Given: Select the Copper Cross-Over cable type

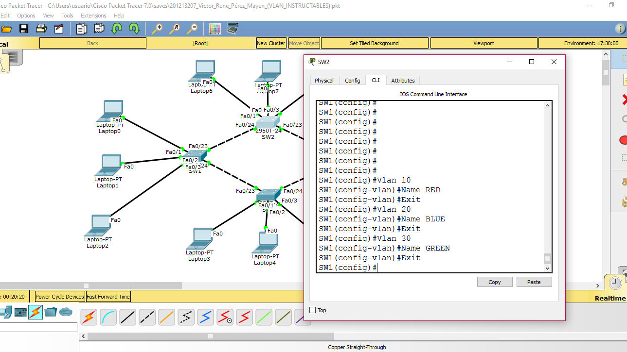Looking at the screenshot, I should 146,317.
